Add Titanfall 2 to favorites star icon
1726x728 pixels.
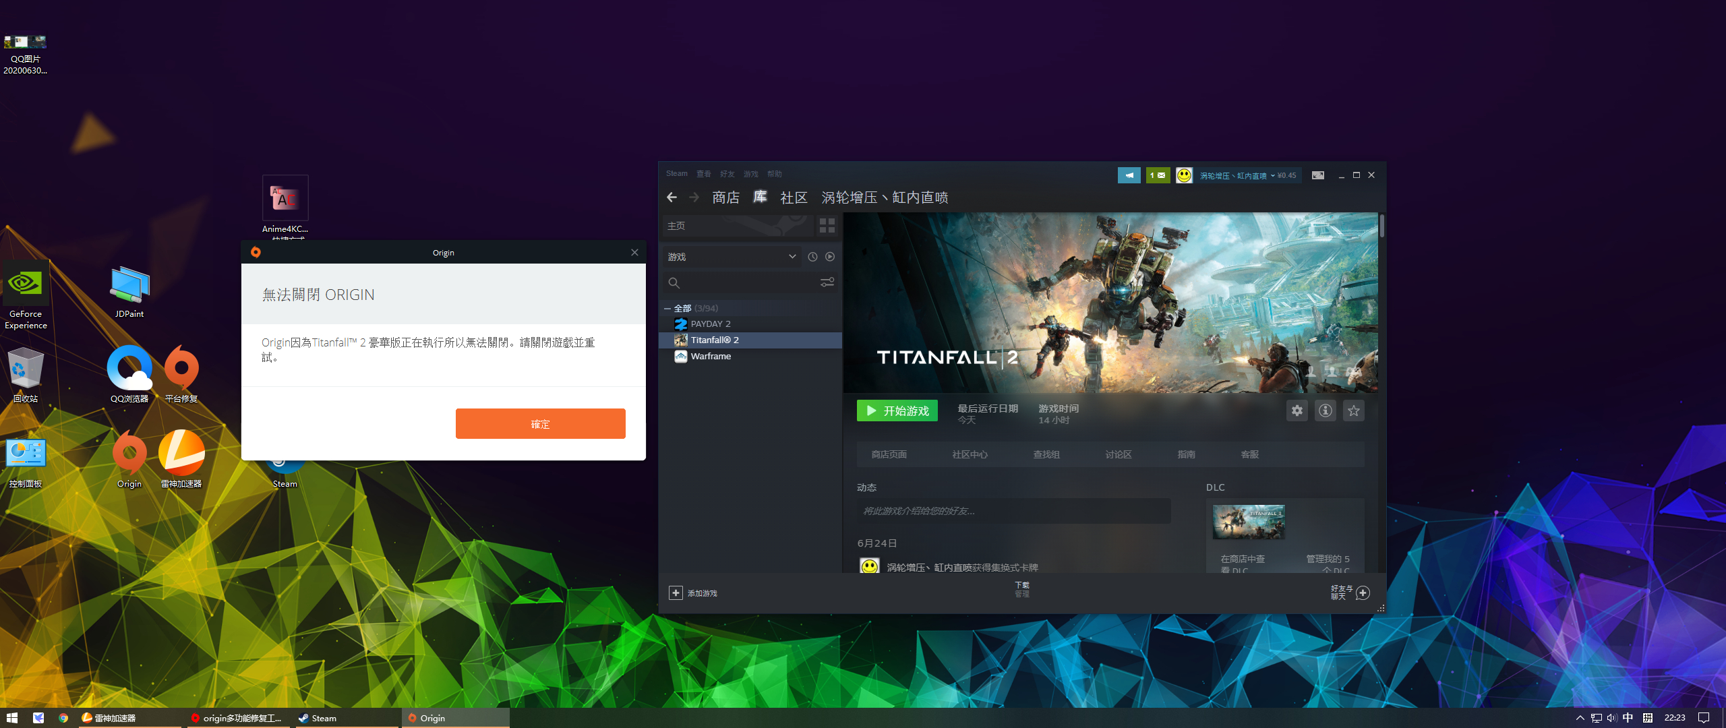tap(1353, 411)
